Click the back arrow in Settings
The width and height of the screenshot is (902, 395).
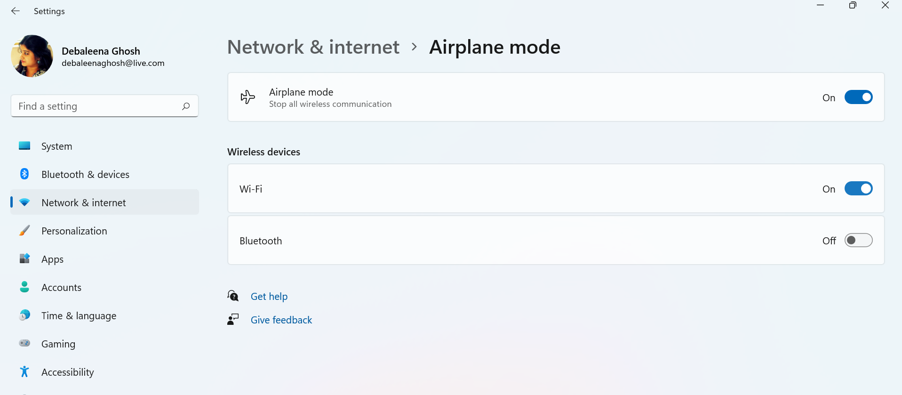tap(16, 11)
